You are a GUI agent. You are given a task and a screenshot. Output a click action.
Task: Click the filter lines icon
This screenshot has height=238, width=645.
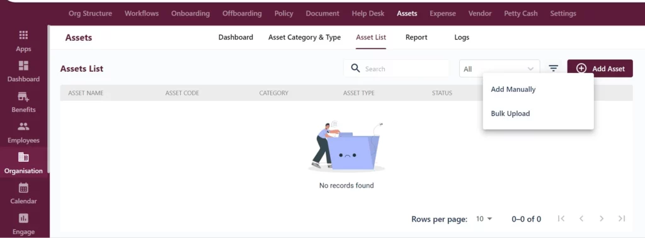coord(554,68)
